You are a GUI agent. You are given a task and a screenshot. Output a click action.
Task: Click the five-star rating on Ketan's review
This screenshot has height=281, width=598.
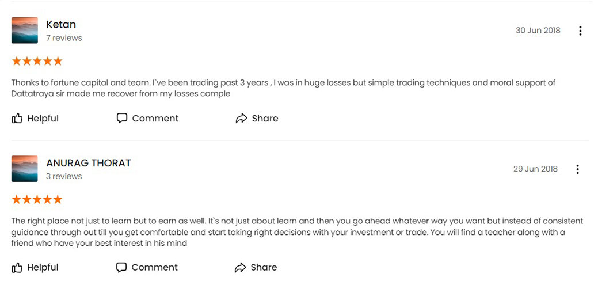click(x=37, y=61)
